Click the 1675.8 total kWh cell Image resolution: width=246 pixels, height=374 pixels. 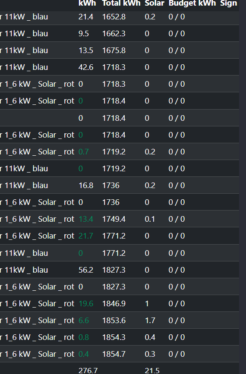coord(114,50)
